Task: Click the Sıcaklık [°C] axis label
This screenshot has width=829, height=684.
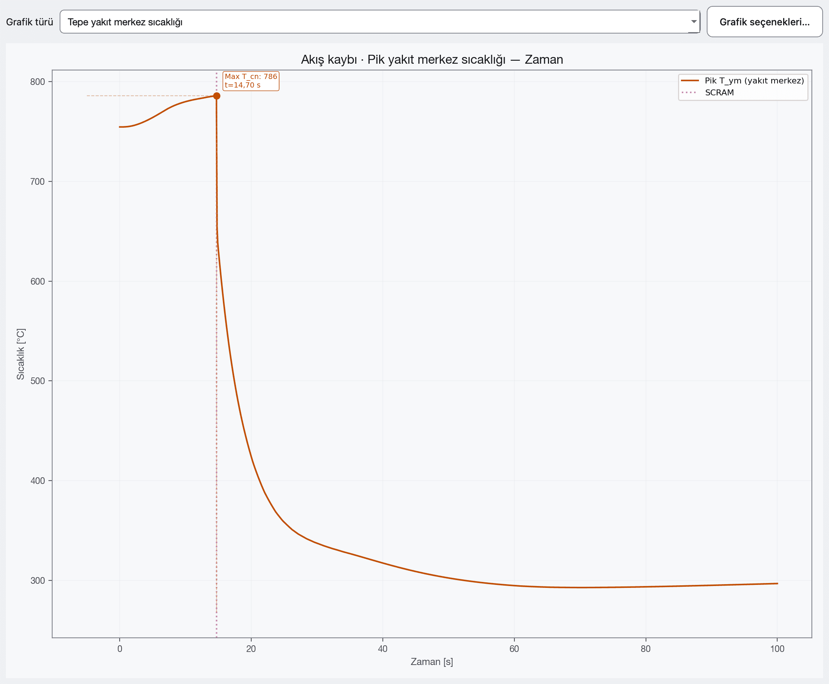Action: (21, 354)
